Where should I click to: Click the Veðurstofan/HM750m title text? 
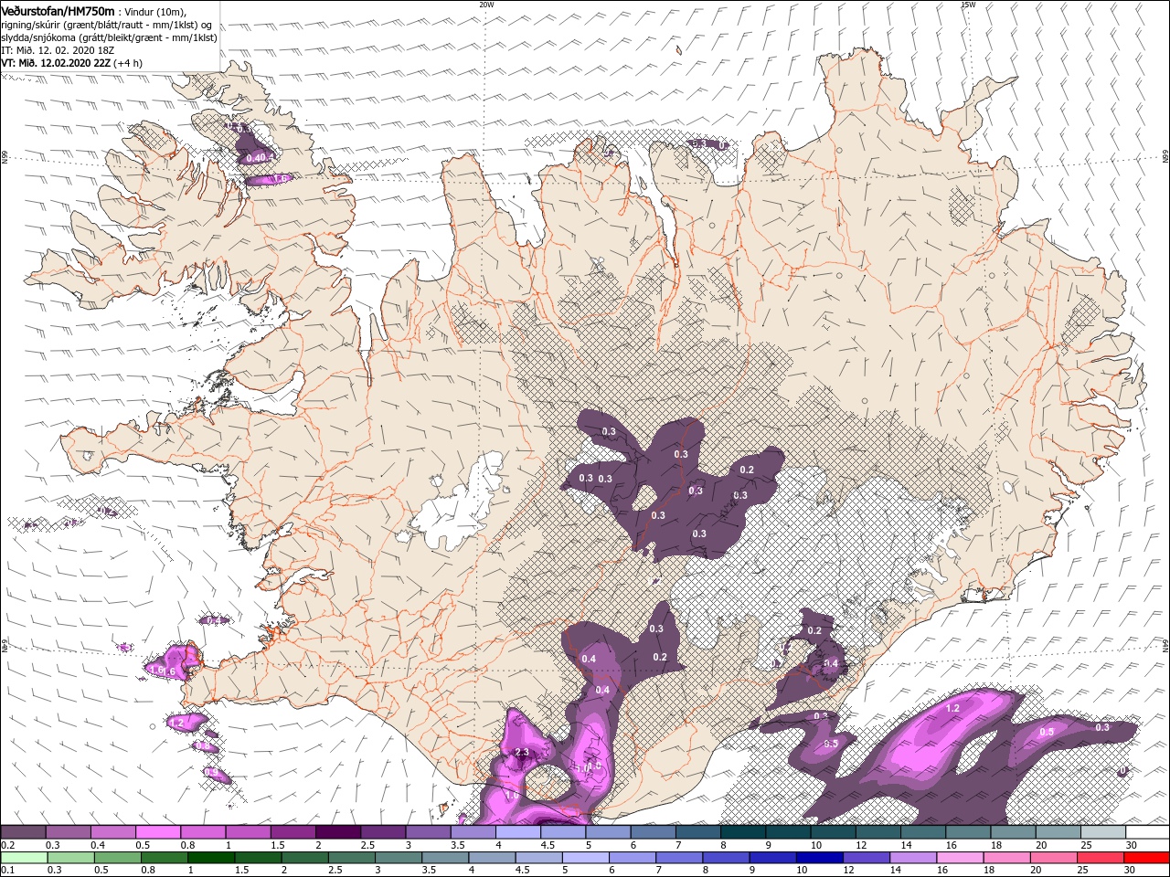(x=58, y=10)
